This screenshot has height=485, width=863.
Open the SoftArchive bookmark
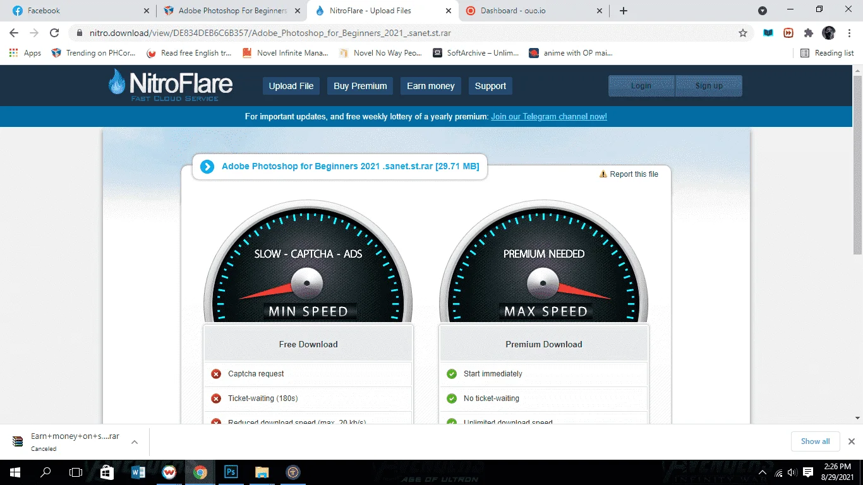[476, 53]
